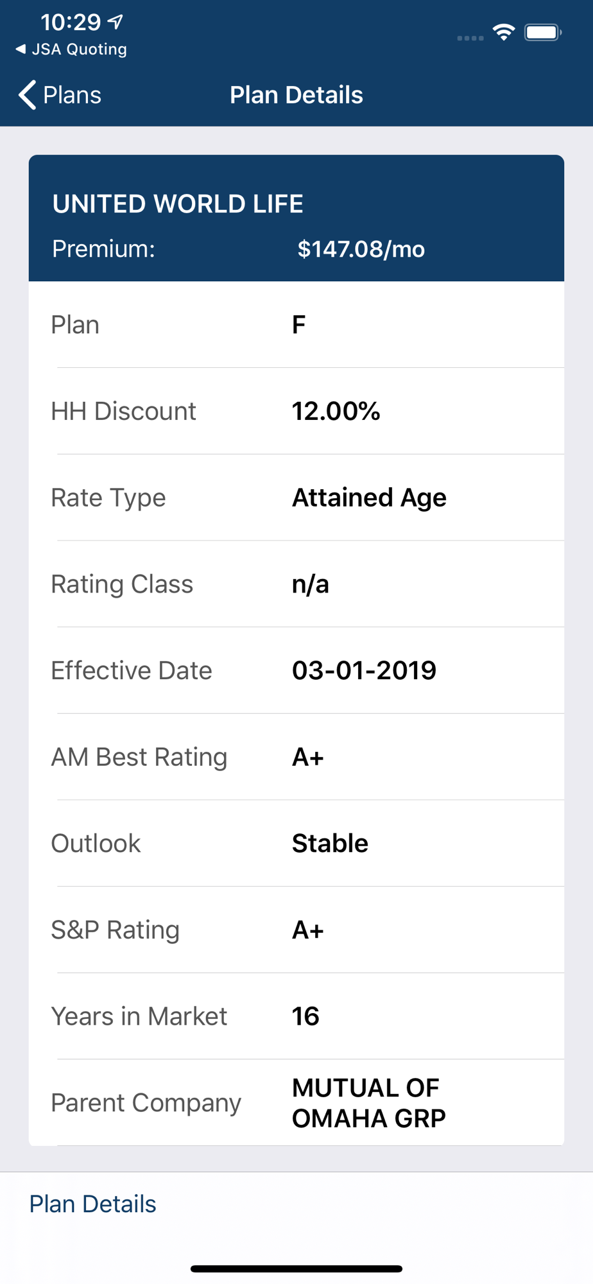
Task: Tap the HH Discount 12.00% row
Action: 296,412
